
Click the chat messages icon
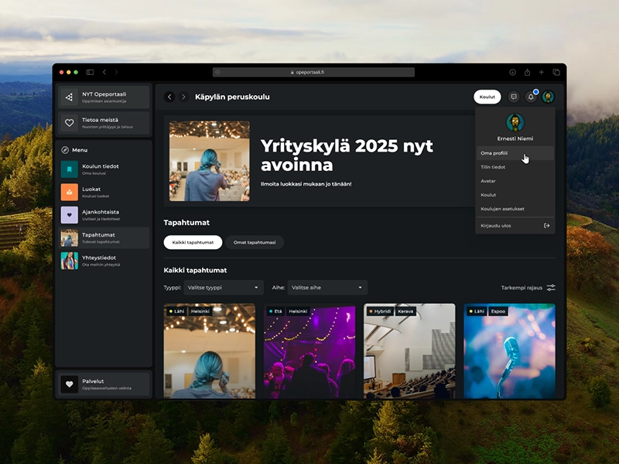pos(513,97)
